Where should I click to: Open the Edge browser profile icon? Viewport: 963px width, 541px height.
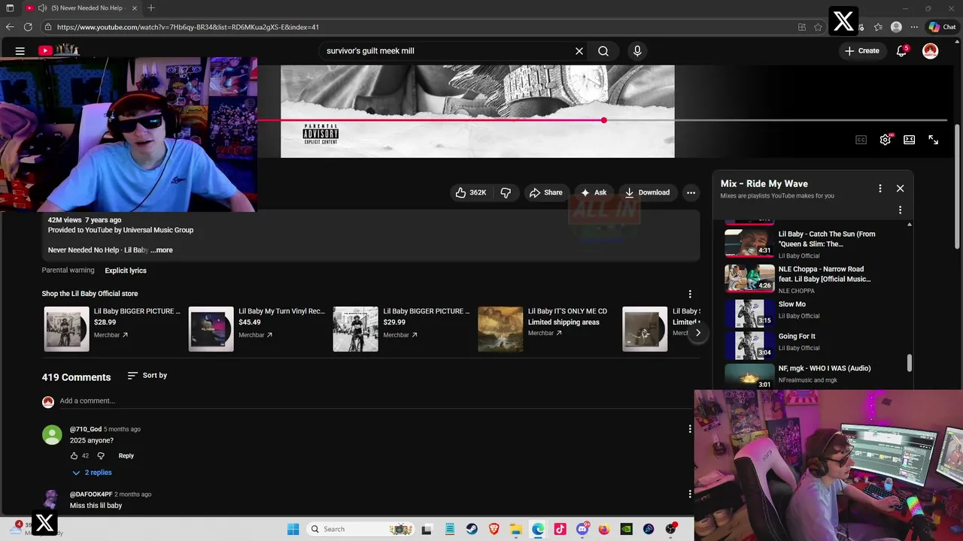coord(896,27)
